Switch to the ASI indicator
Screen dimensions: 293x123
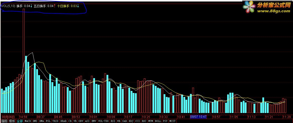coord(87,121)
